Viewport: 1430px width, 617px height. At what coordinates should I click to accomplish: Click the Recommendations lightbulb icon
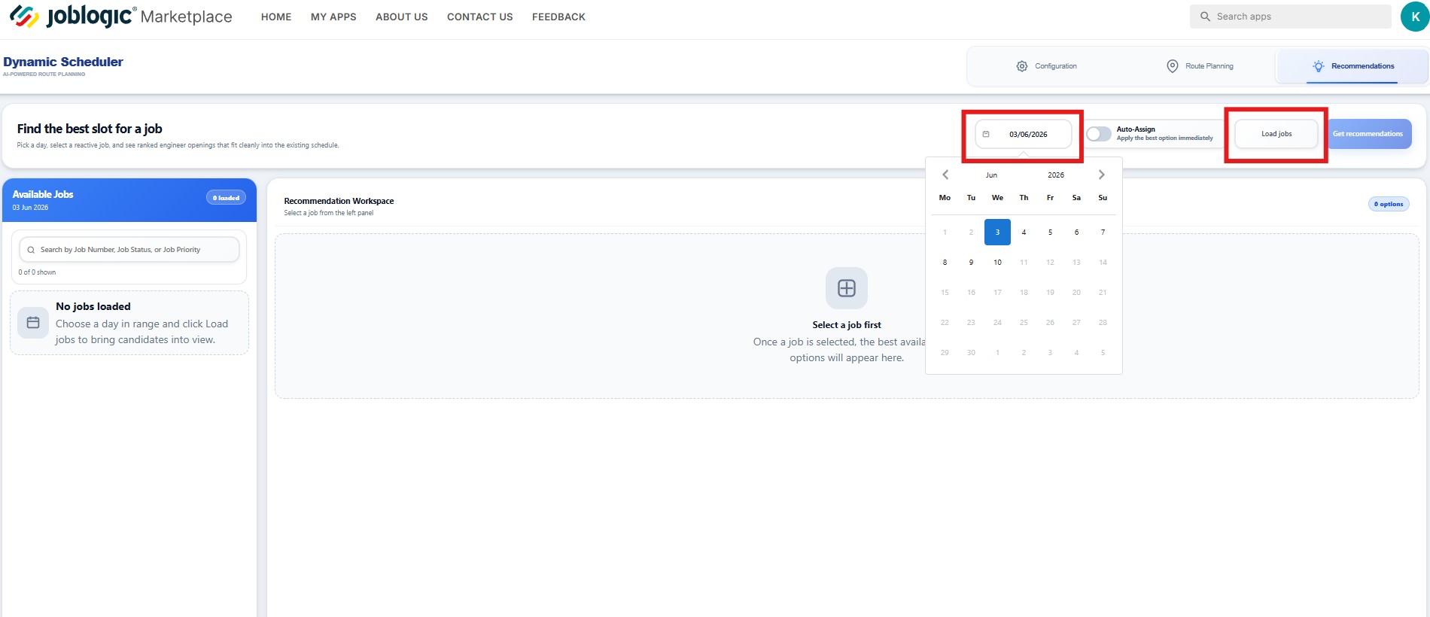click(x=1318, y=66)
